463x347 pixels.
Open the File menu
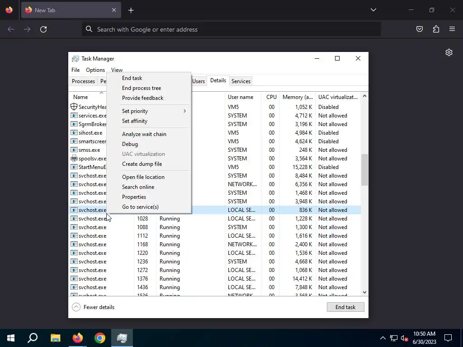[76, 70]
